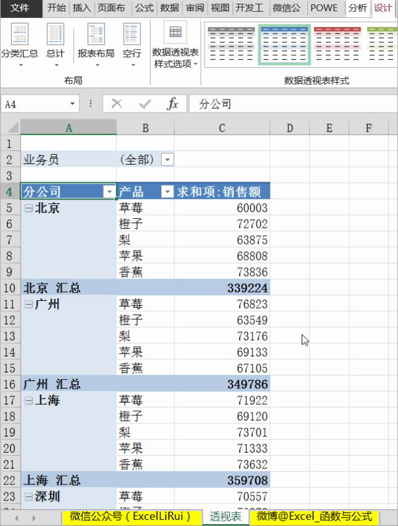Viewport: 398px width, 526px height.
Task: Select row 16 header
Action: pyautogui.click(x=10, y=384)
